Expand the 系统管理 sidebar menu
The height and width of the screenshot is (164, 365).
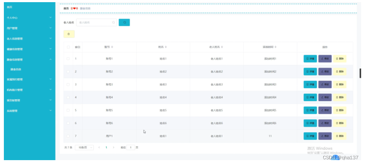pos(30,111)
